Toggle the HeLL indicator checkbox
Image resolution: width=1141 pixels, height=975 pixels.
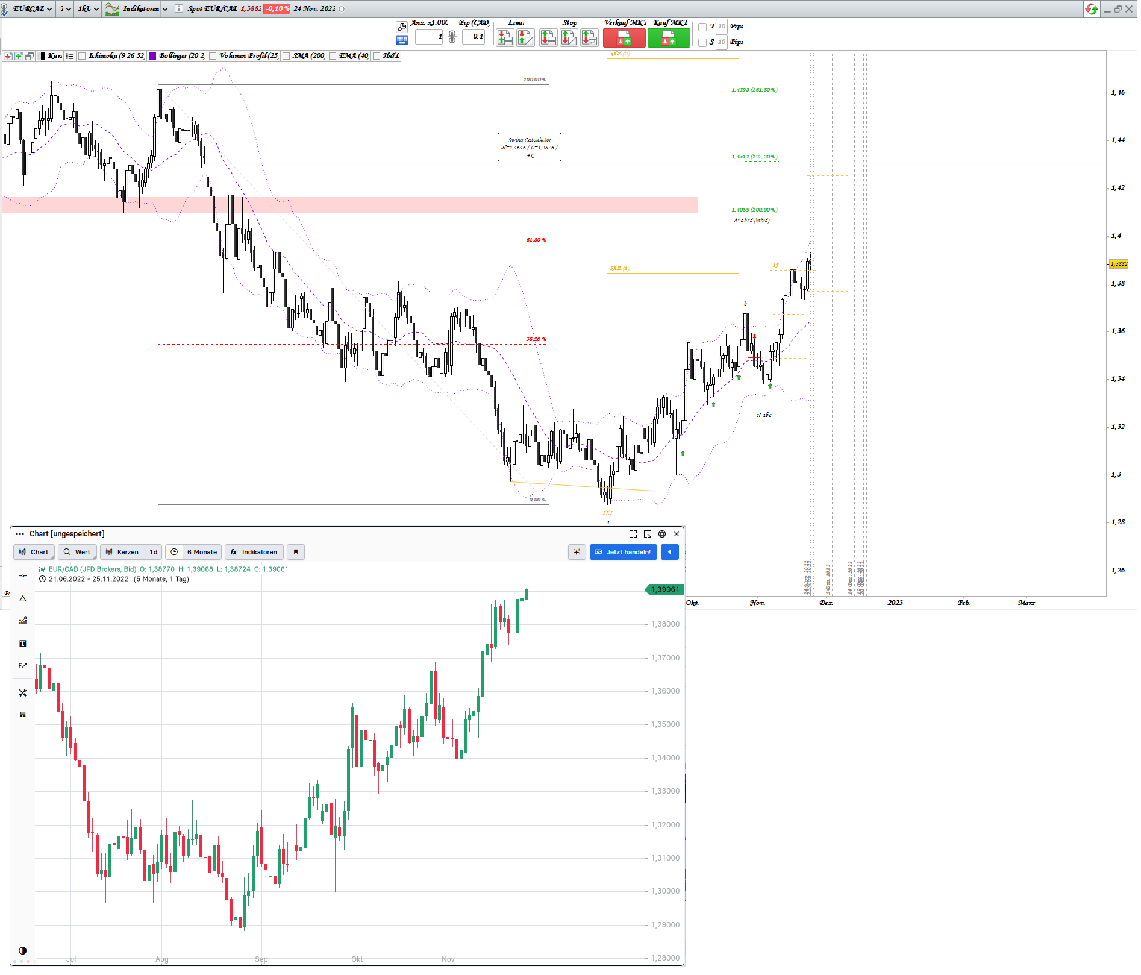click(x=377, y=56)
